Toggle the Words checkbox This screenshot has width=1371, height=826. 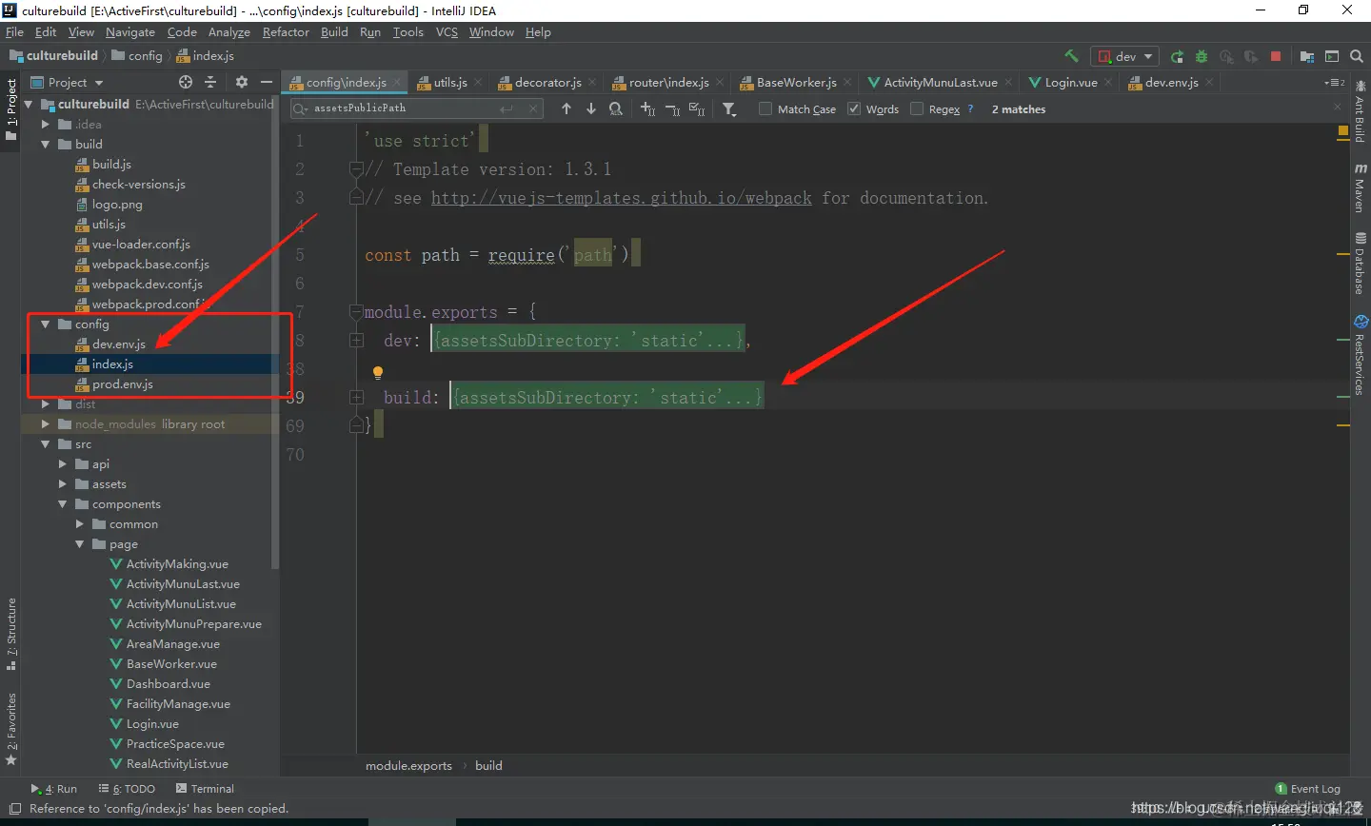854,108
